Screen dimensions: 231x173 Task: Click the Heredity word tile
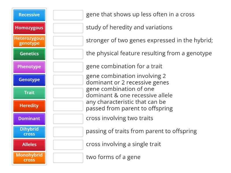point(29,106)
